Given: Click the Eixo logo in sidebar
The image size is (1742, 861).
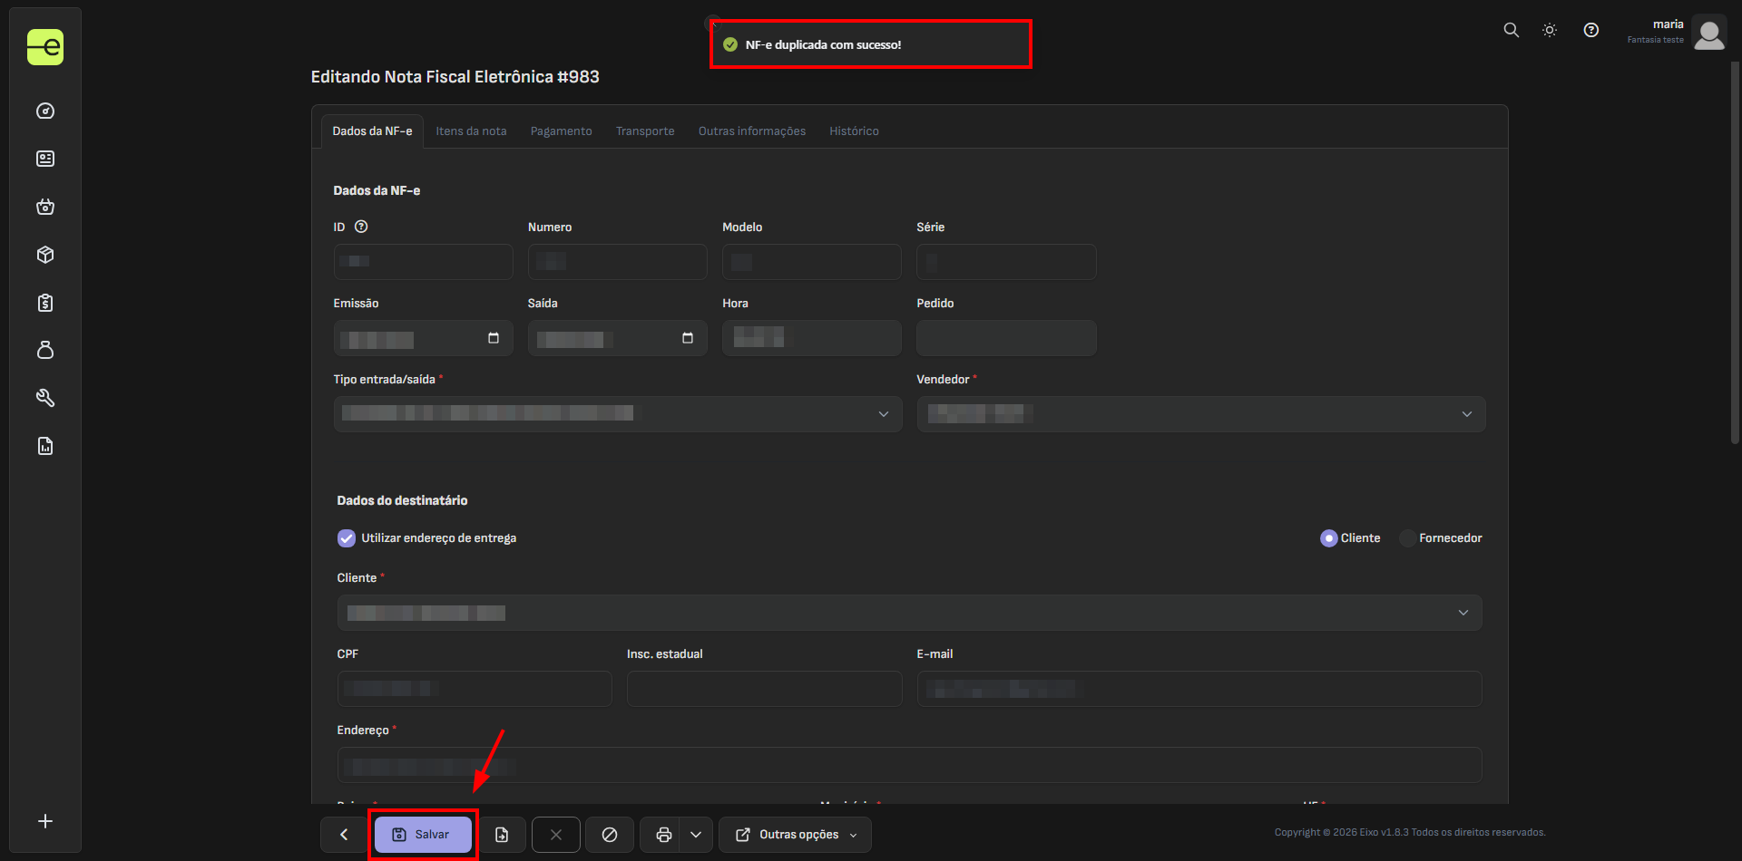Looking at the screenshot, I should click(x=45, y=47).
